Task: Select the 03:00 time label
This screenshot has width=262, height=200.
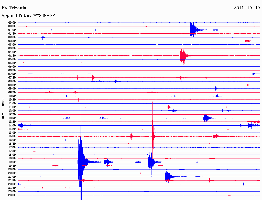Action: tap(12, 45)
